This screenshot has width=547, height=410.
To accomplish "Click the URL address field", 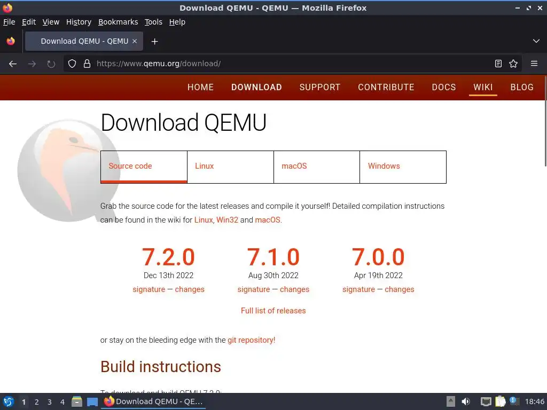I will (293, 64).
